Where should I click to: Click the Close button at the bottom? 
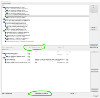[x=96, y=96]
